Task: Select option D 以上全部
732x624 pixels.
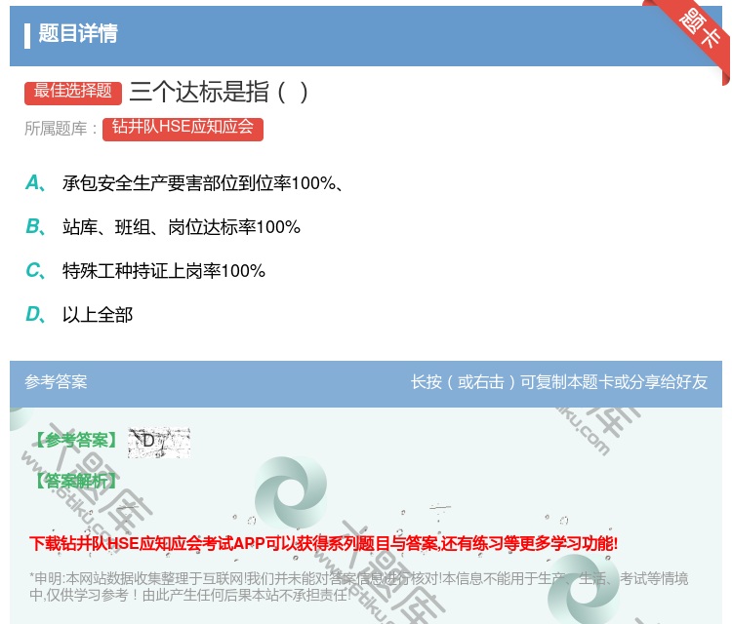Action: [79, 314]
